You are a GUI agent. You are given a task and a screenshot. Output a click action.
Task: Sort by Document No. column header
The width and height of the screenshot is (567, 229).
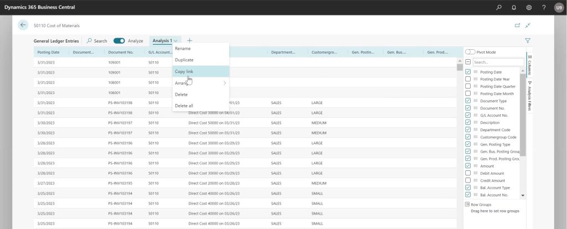pyautogui.click(x=121, y=53)
